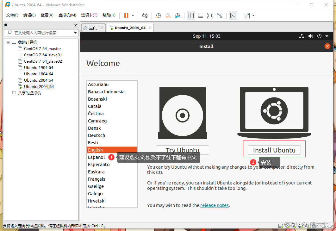The image size is (336, 231).
Task: Open the 文件(F) menu
Action: click(x=12, y=15)
